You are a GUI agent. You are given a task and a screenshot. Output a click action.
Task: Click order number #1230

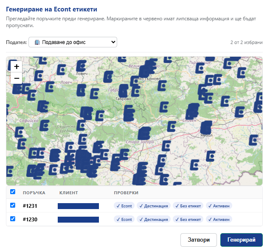tap(30, 219)
